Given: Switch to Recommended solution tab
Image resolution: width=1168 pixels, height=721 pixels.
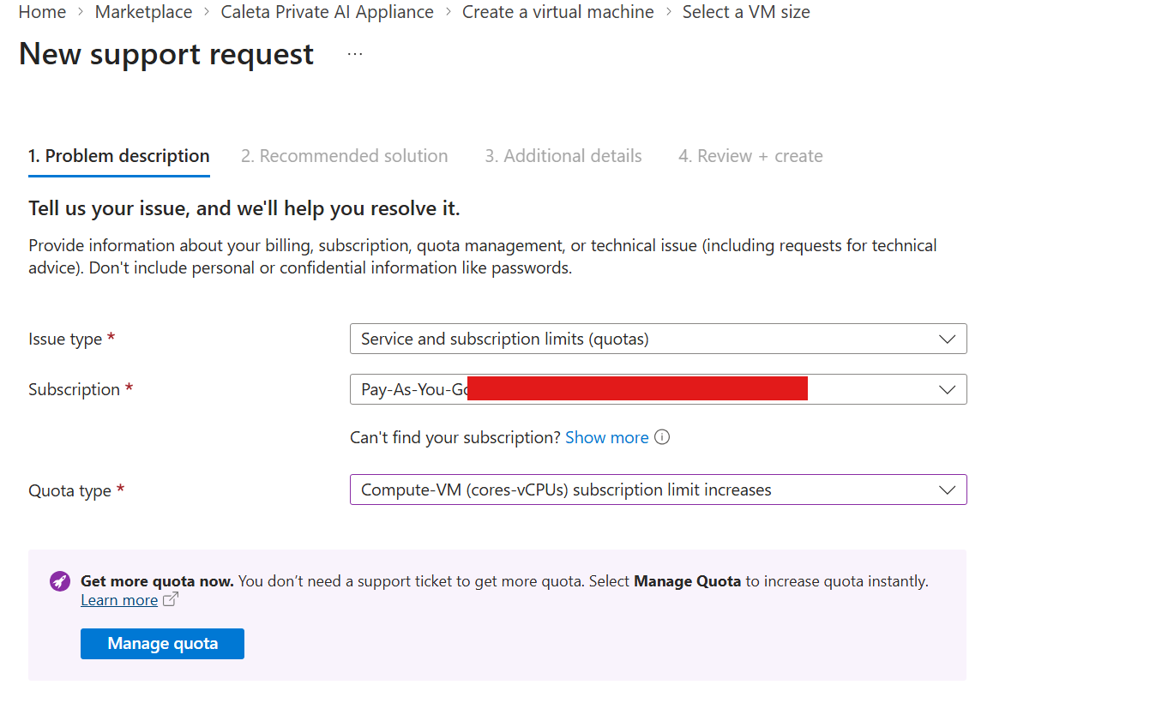Looking at the screenshot, I should (345, 156).
